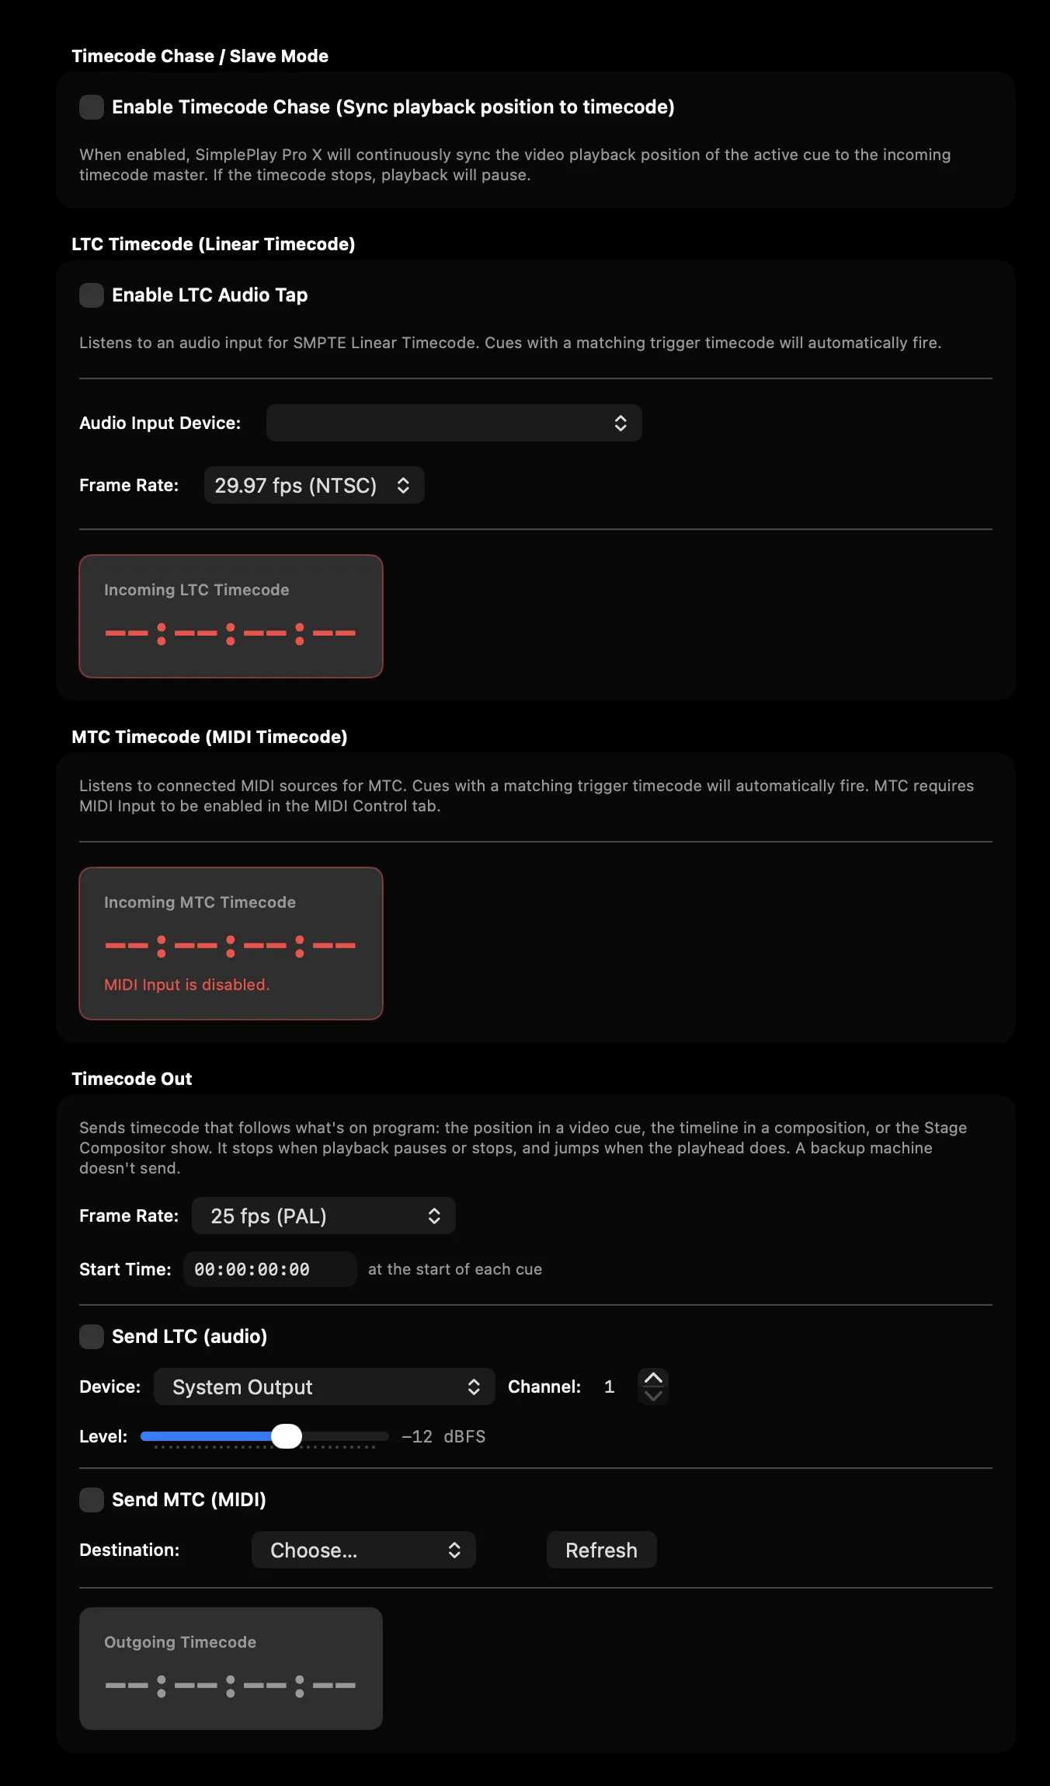The height and width of the screenshot is (1786, 1050).
Task: Decrease the Channel stepper value
Action: click(x=653, y=1396)
